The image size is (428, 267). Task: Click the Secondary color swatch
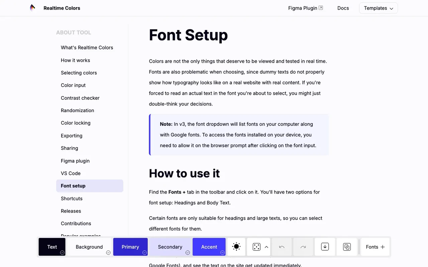click(x=170, y=247)
